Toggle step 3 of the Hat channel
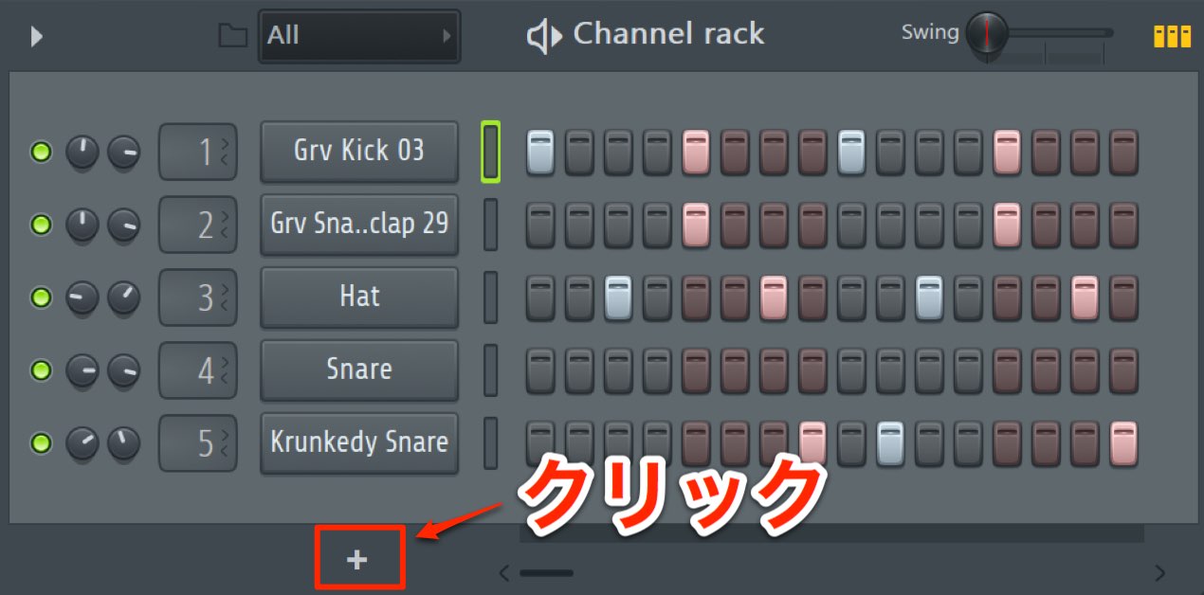 coord(617,297)
